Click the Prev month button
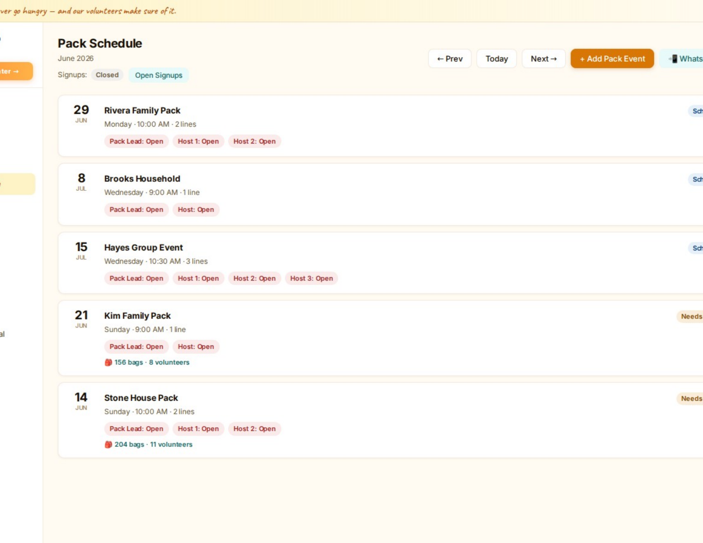Viewport: 703px width, 543px height. click(x=450, y=59)
